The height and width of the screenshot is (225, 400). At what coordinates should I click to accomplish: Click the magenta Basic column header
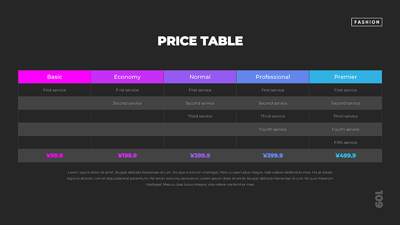click(54, 77)
